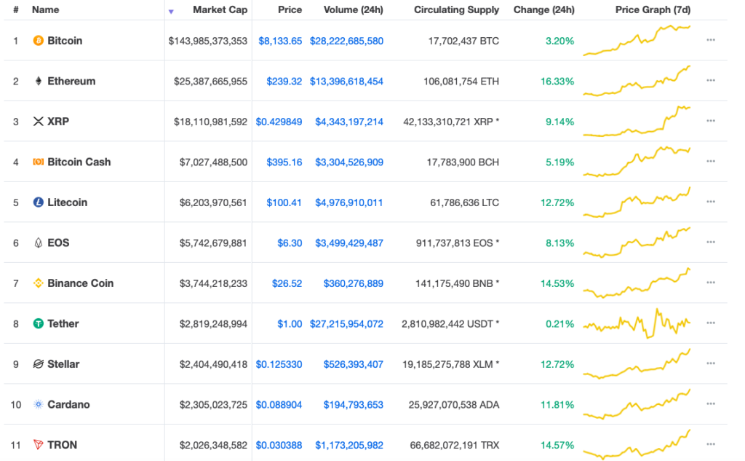This screenshot has height=461, width=745.
Task: Open TRON 7-day price graph
Action: 637,445
